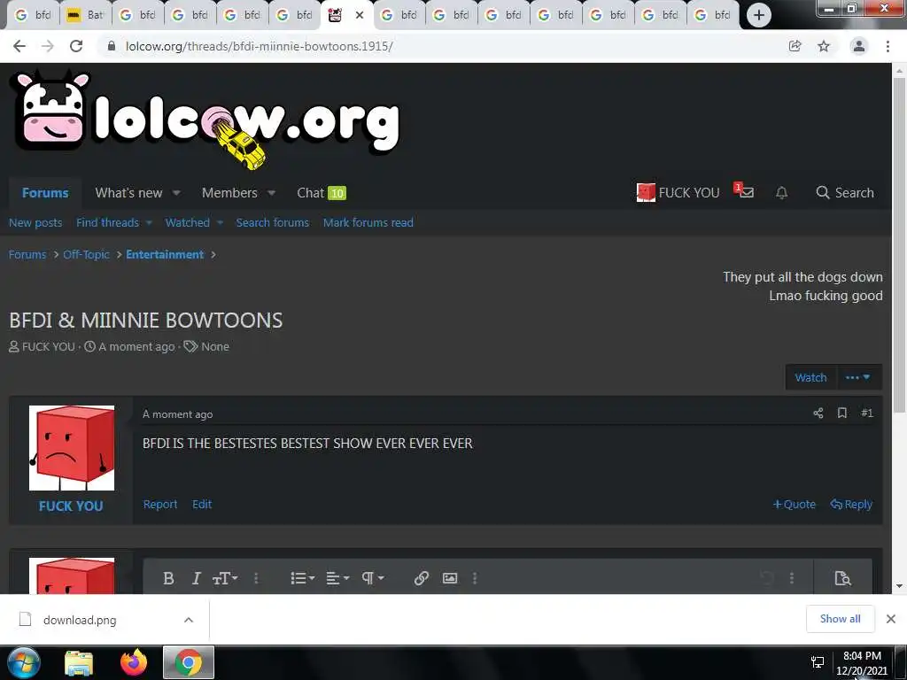This screenshot has height=680, width=907.
Task: Open Search forums link
Action: point(273,222)
